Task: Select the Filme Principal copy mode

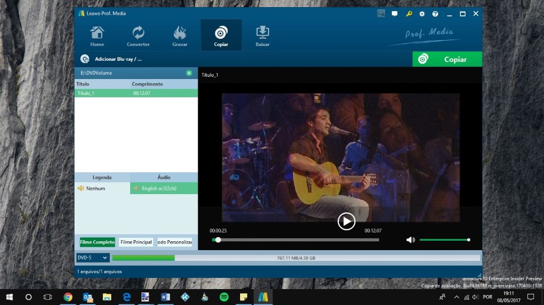Action: [136, 242]
